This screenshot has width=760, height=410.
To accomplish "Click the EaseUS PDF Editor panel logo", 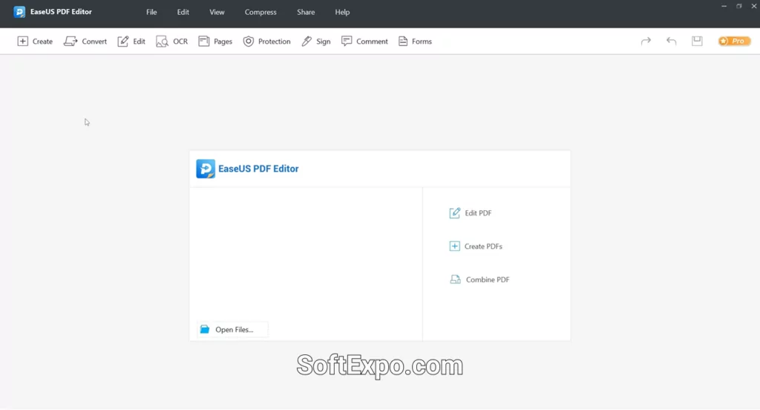I will [206, 169].
